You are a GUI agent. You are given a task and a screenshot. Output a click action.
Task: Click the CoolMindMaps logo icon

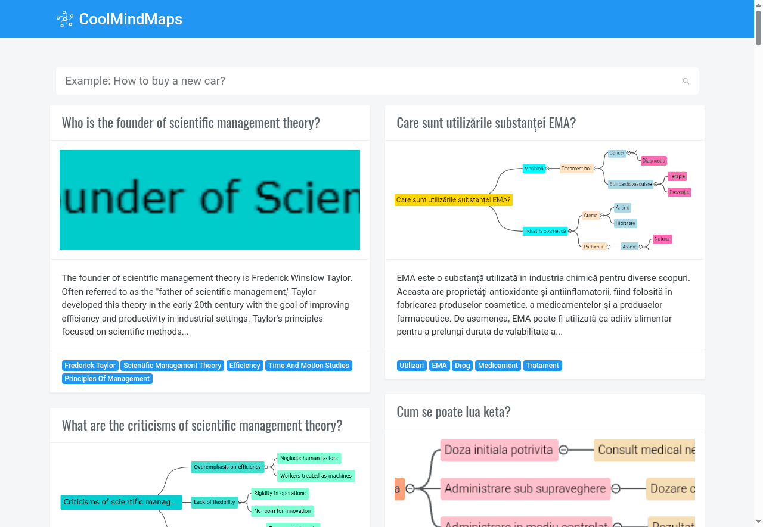click(64, 18)
